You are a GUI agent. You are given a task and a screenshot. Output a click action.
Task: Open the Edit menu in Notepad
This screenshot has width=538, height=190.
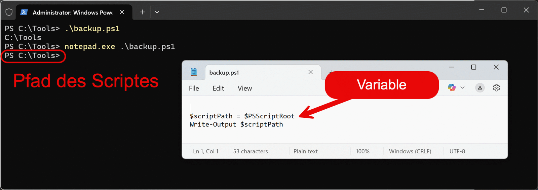click(x=218, y=88)
